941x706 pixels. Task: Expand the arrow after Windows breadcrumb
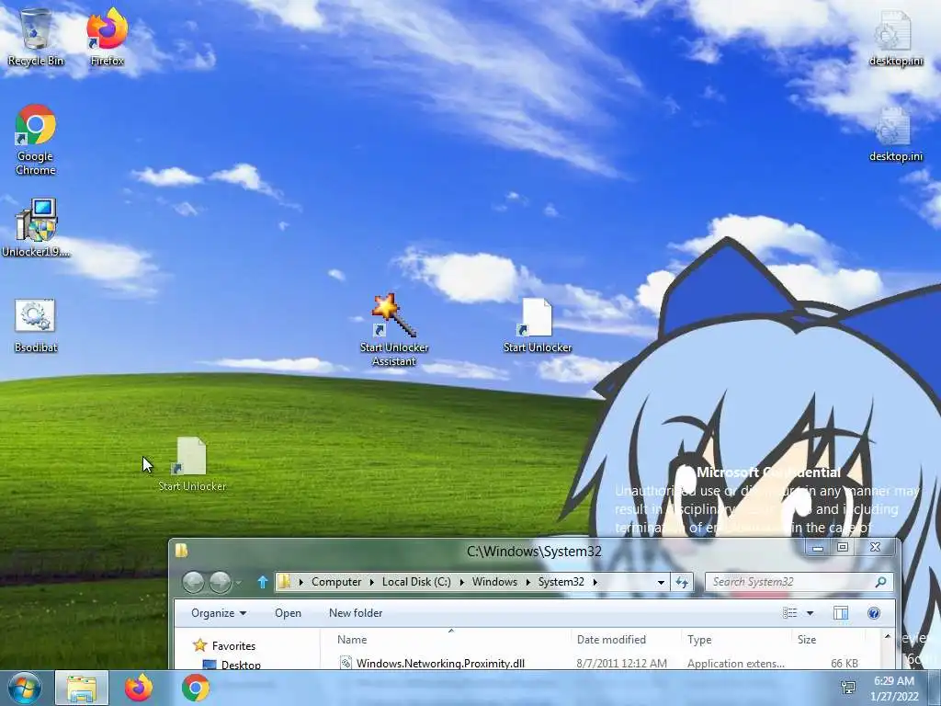point(527,582)
